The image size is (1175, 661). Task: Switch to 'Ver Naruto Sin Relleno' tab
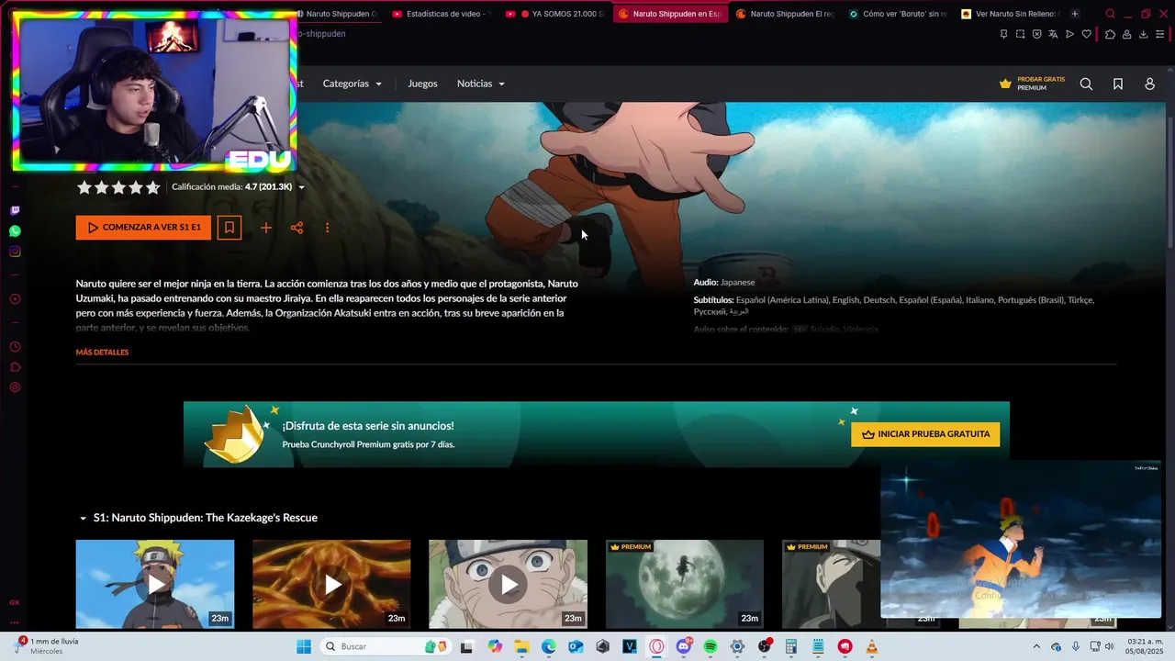[x=1010, y=14]
